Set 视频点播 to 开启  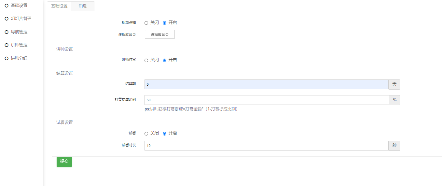tap(164, 23)
